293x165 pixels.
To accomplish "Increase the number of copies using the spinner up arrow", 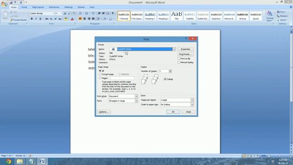I will (170, 70).
